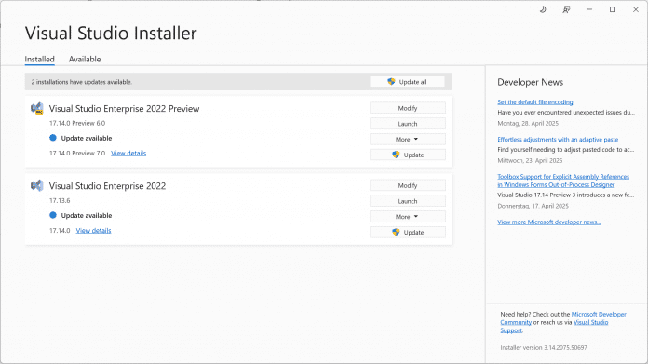
Task: Open 'Set the default file encoding' article
Action: click(x=535, y=102)
